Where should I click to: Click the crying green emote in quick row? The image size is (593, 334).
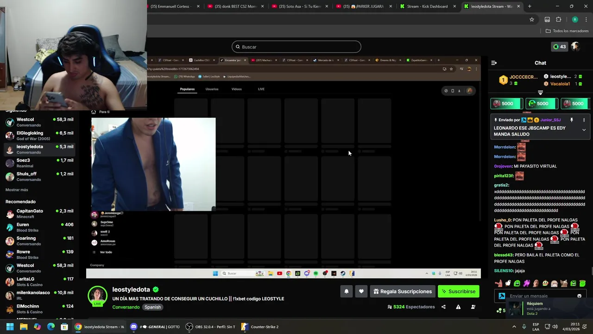517,283
